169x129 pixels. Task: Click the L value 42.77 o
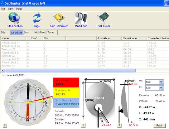point(149,113)
